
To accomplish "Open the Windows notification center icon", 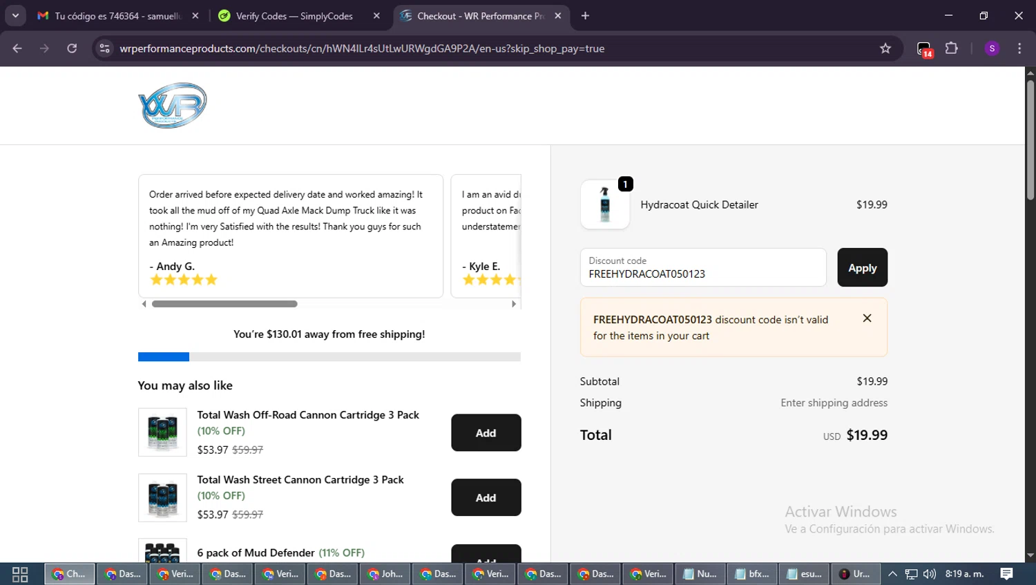I will 1007,574.
